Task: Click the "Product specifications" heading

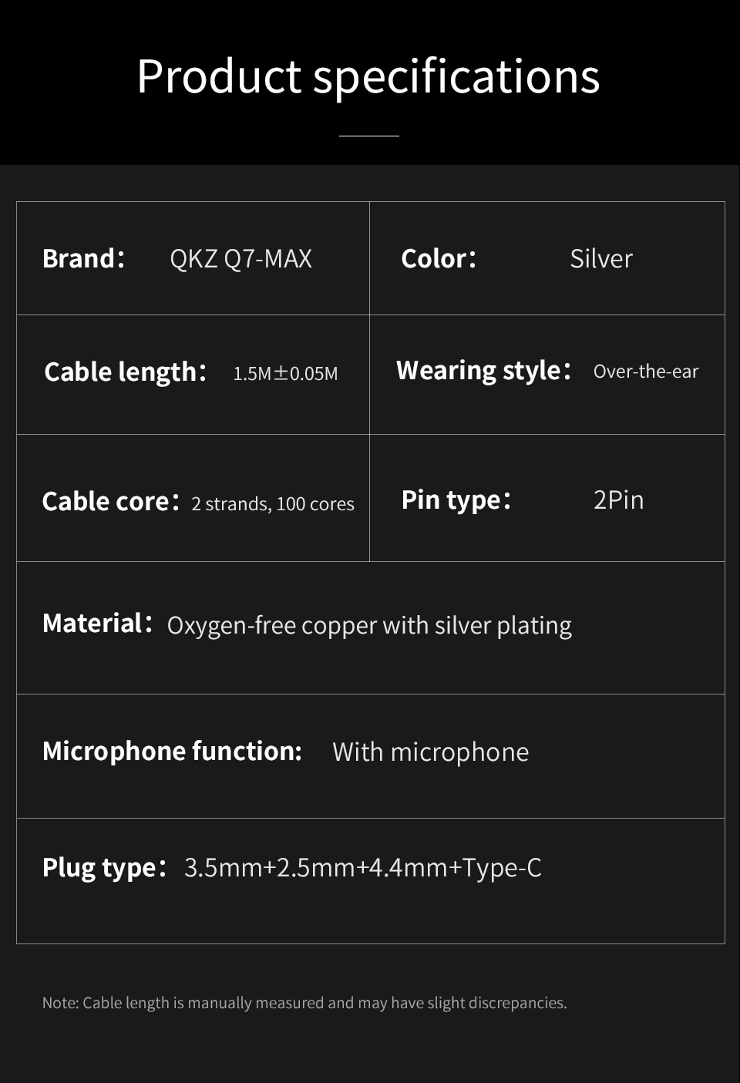Action: (368, 76)
